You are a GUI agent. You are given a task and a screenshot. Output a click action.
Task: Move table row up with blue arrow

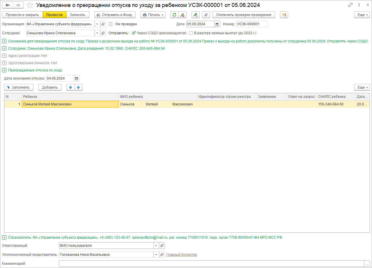[x=71, y=87]
